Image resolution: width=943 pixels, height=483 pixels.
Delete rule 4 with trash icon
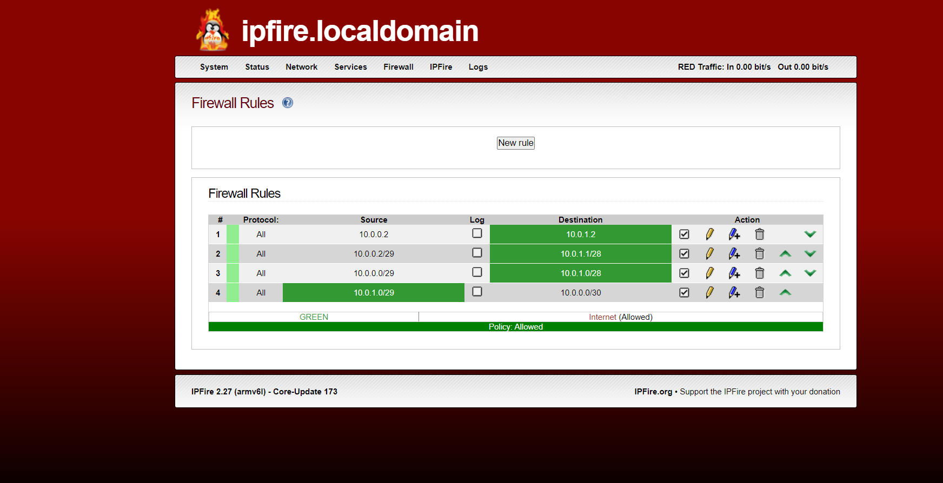point(760,292)
